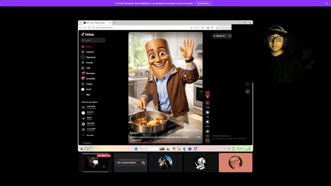Open the Siguiendo feed
The width and height of the screenshot is (331, 186).
pyautogui.click(x=88, y=57)
